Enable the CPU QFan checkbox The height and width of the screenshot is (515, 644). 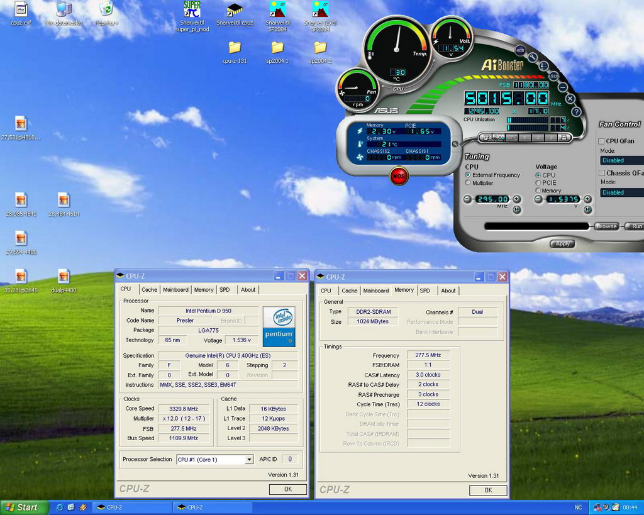[x=601, y=141]
